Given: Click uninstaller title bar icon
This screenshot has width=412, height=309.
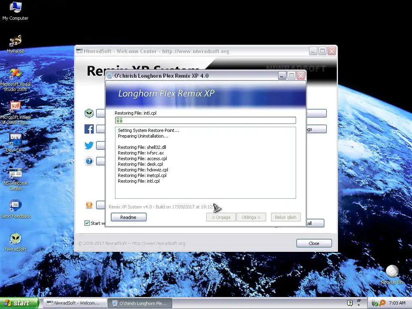Looking at the screenshot, I should (109, 76).
